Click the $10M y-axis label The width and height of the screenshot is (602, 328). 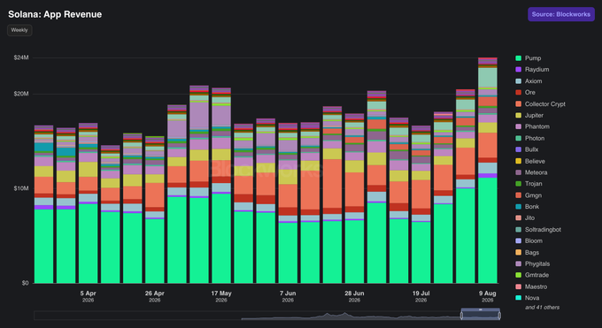(21, 188)
